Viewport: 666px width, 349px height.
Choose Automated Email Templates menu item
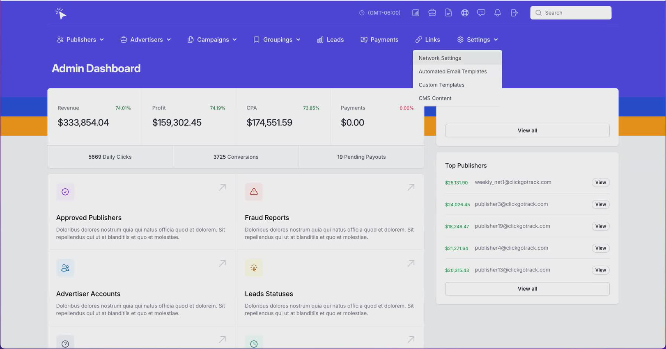(x=452, y=71)
